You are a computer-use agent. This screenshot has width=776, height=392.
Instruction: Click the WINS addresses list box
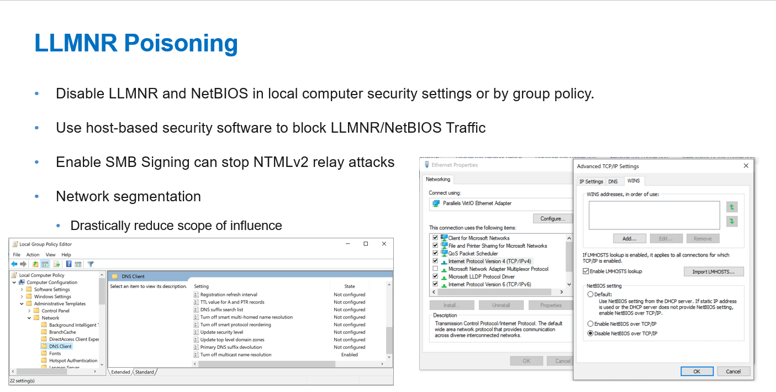pyautogui.click(x=654, y=215)
